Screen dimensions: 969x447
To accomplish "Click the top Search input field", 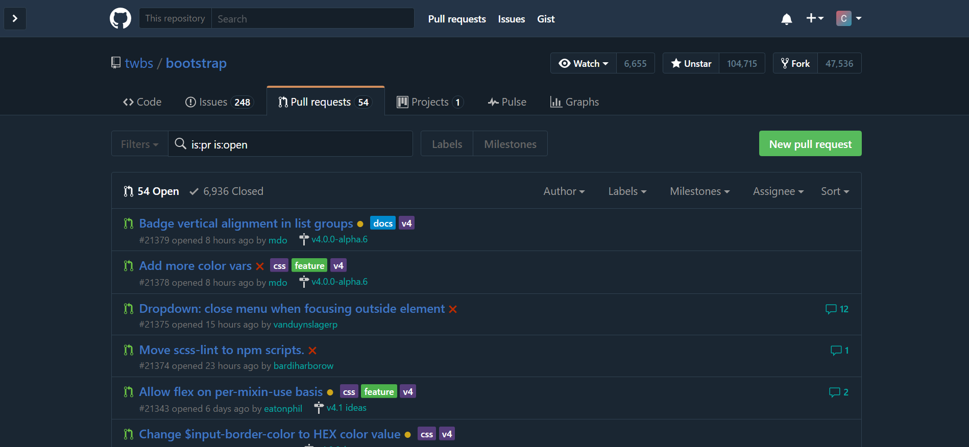I will click(x=312, y=18).
